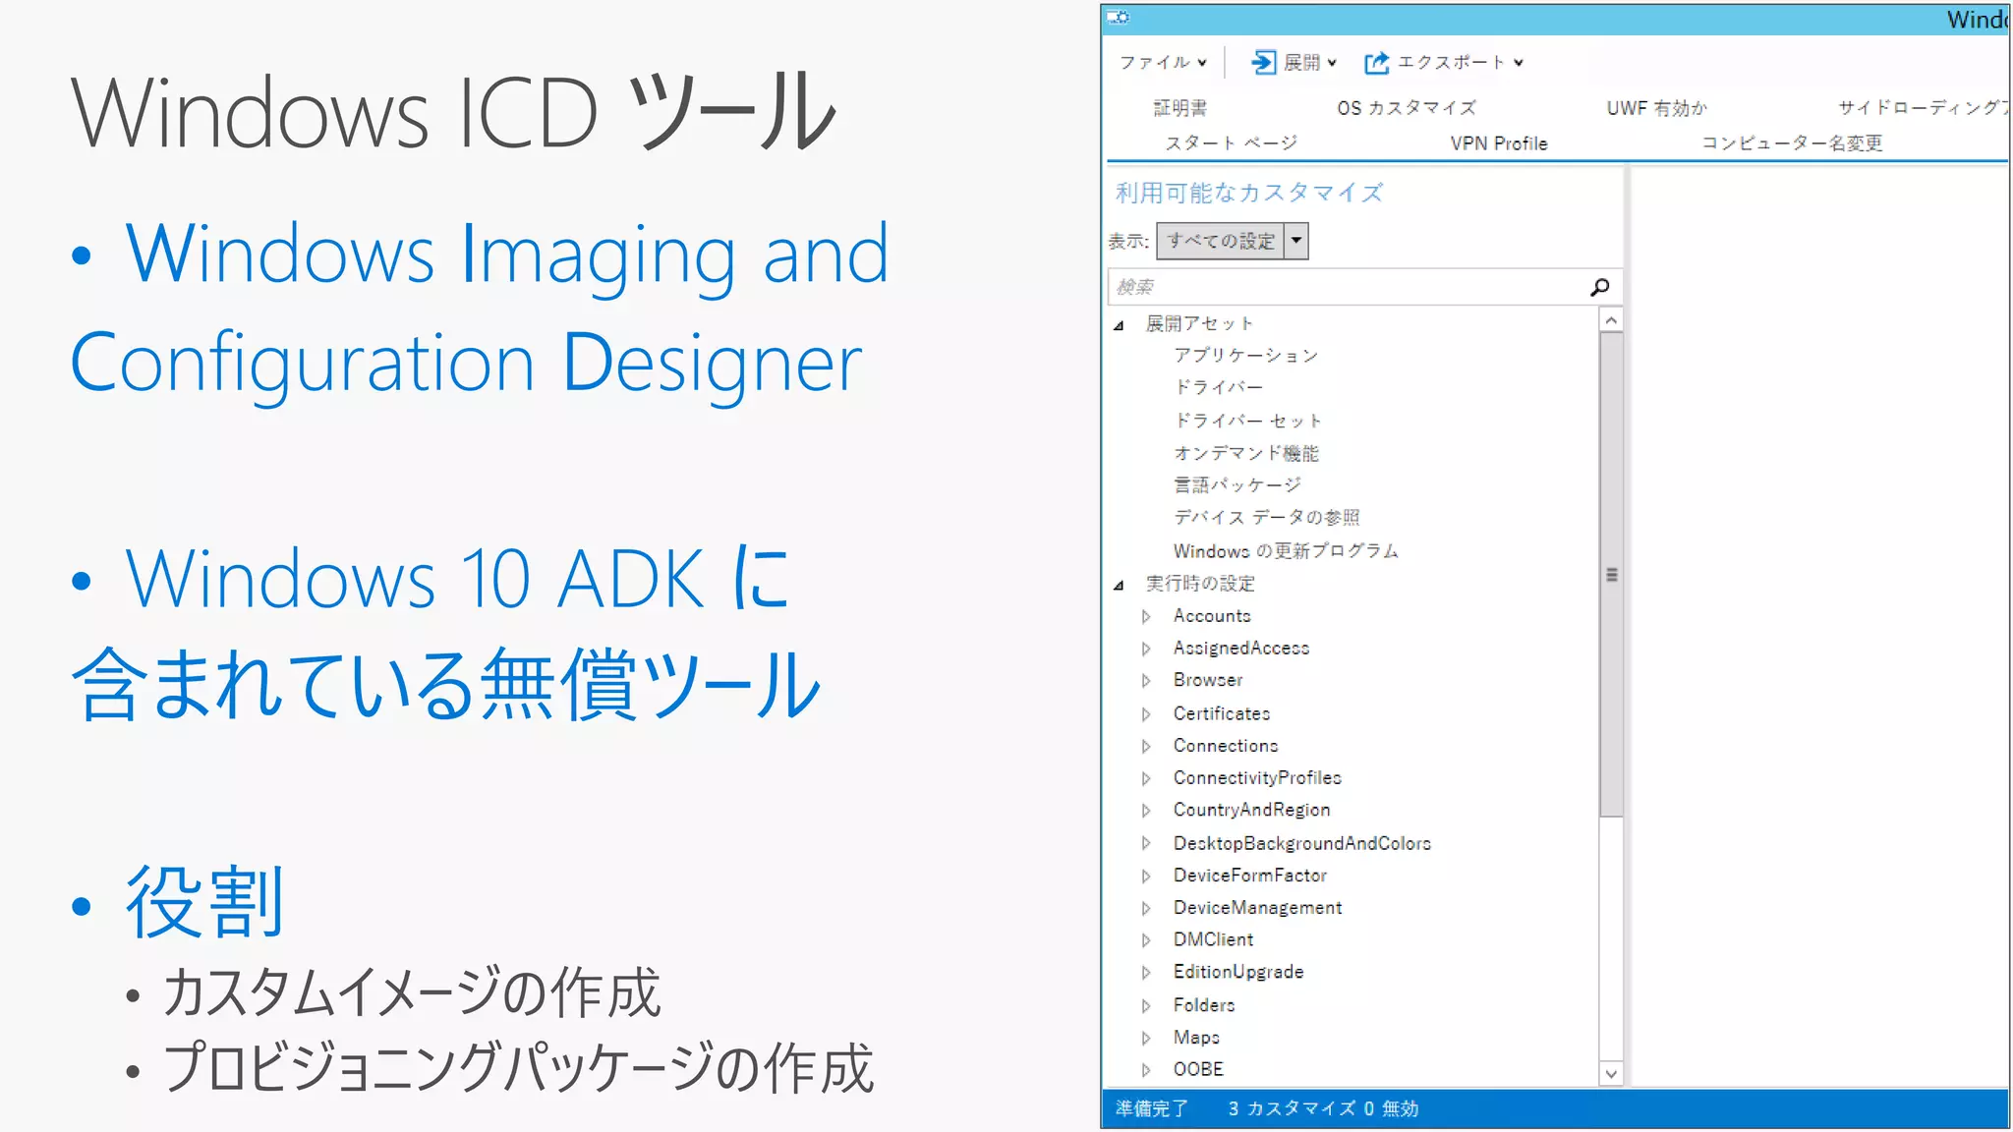Image resolution: width=2013 pixels, height=1132 pixels.
Task: Click scrollbar down arrow in tree
Action: pyautogui.click(x=1610, y=1073)
